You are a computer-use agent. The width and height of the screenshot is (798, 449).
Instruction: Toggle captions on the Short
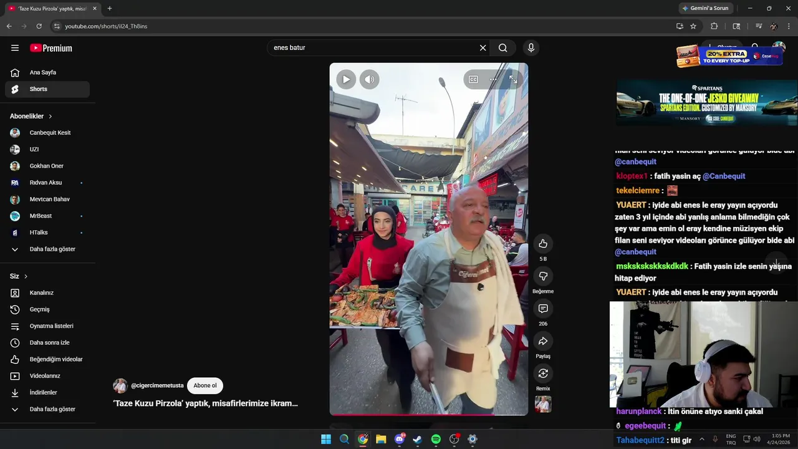point(473,79)
